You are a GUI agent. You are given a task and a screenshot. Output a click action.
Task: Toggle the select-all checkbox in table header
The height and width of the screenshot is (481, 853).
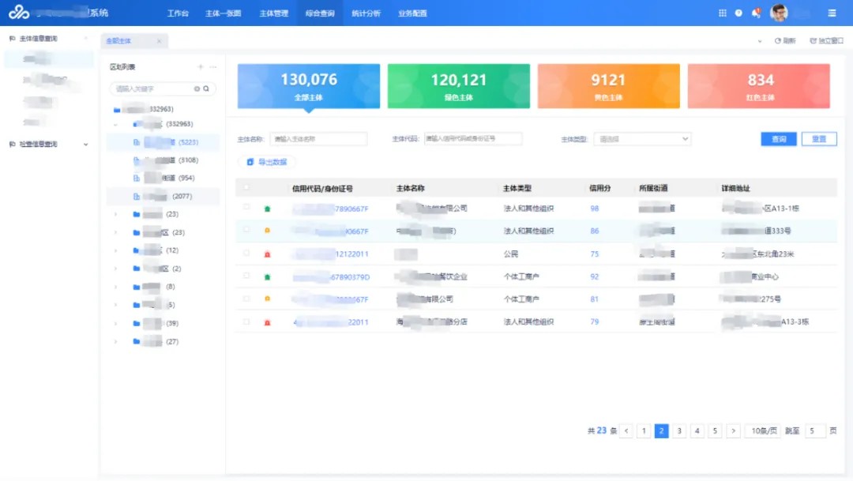pyautogui.click(x=246, y=188)
